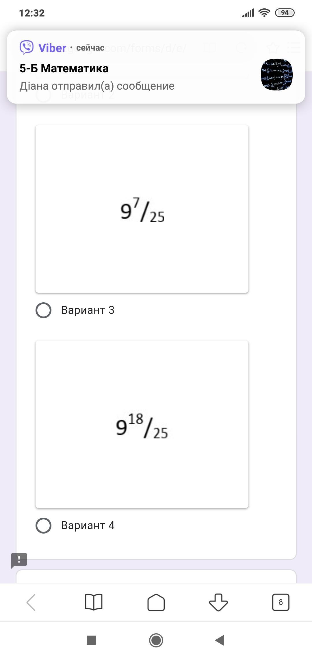Tap the 9 7/25 answer image

click(142, 209)
